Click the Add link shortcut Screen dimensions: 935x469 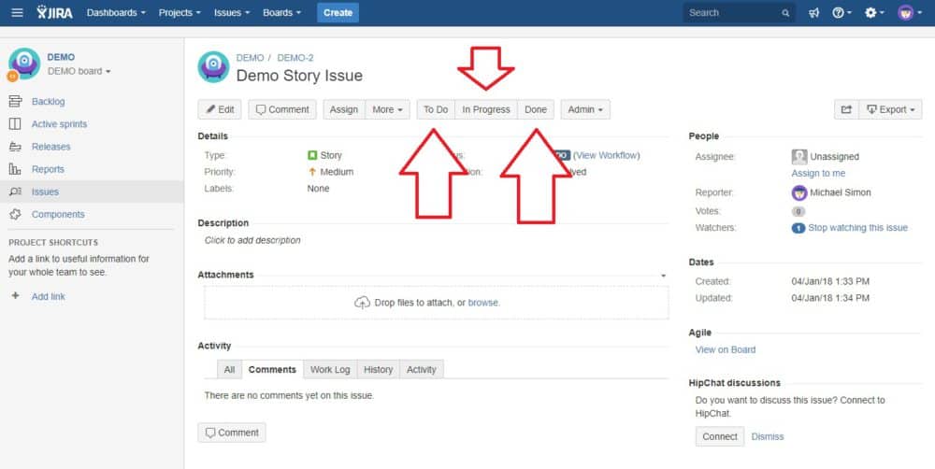[x=49, y=297]
